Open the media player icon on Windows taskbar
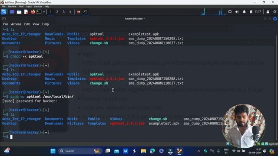278x156 pixels. [x=161, y=151]
